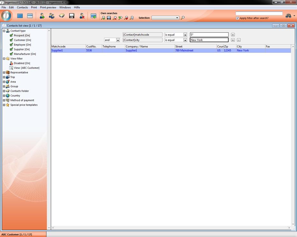Expand the Representative tree node

(4, 72)
